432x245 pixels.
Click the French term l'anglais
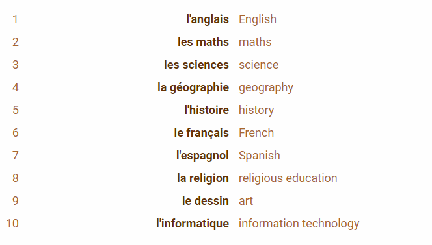click(x=208, y=19)
